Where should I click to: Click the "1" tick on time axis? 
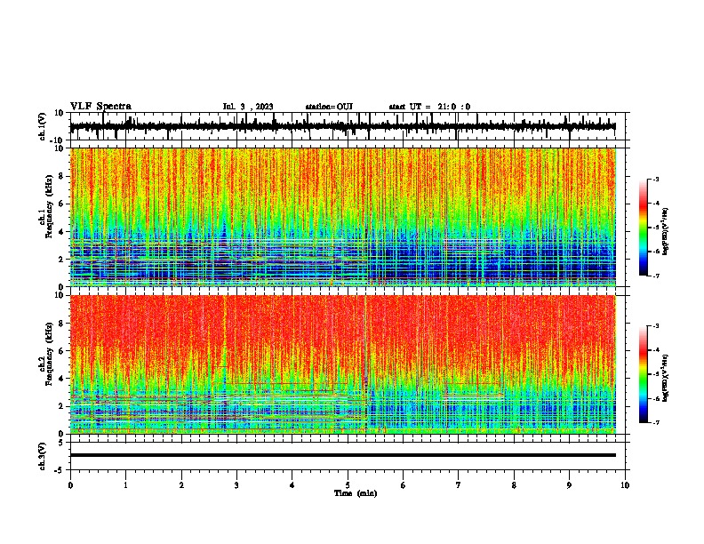pos(125,484)
